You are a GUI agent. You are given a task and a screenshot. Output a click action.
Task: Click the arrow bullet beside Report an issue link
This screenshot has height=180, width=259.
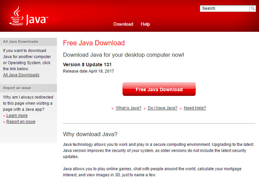click(4, 122)
